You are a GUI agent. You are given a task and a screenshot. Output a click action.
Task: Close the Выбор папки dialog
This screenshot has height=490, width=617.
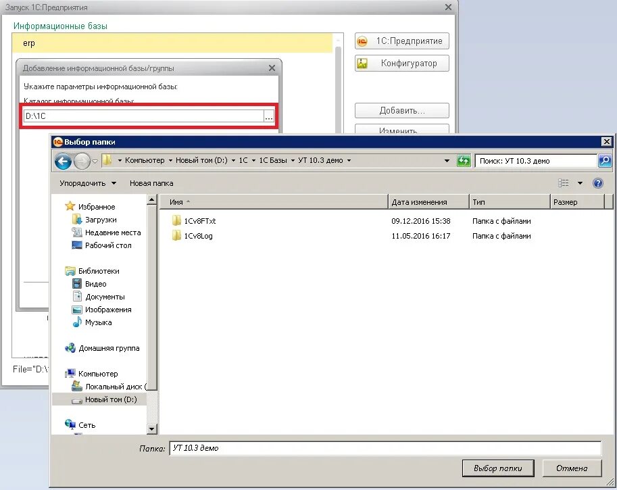pos(606,142)
